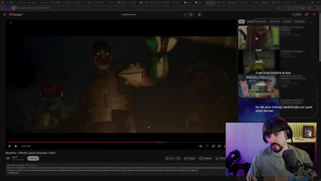The height and width of the screenshot is (181, 321).
Task: Download the video with Télécharger
Action: coord(220,158)
